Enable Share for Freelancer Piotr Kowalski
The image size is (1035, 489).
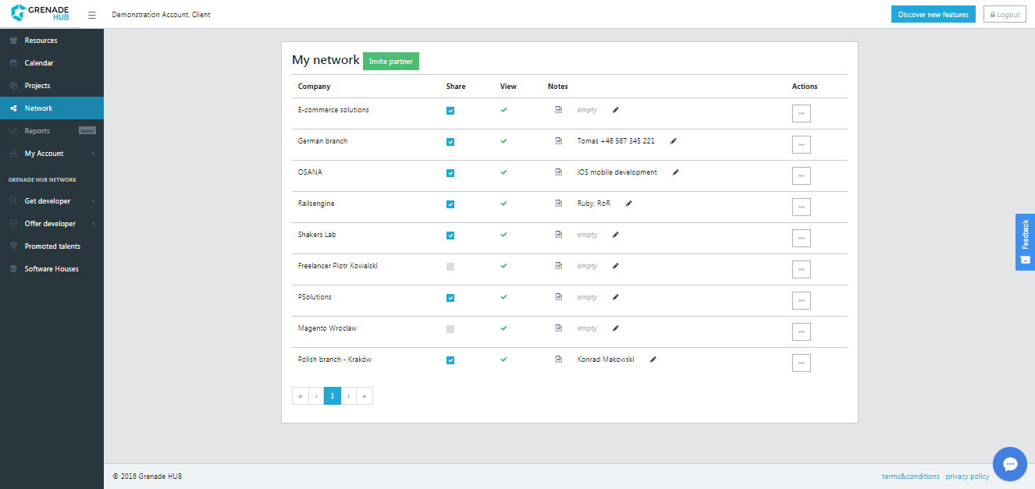(450, 267)
